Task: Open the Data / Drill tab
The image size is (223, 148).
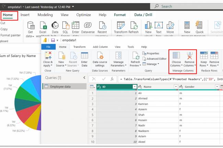Action: (143, 15)
